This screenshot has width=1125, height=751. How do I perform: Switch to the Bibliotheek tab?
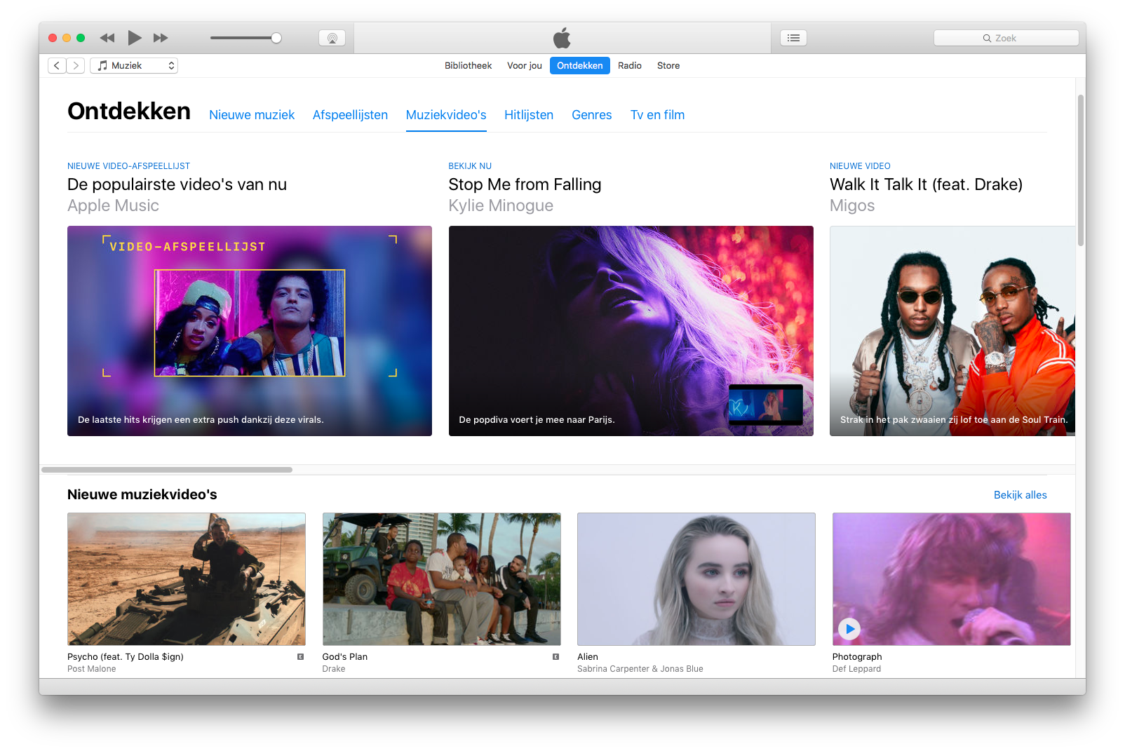point(468,65)
